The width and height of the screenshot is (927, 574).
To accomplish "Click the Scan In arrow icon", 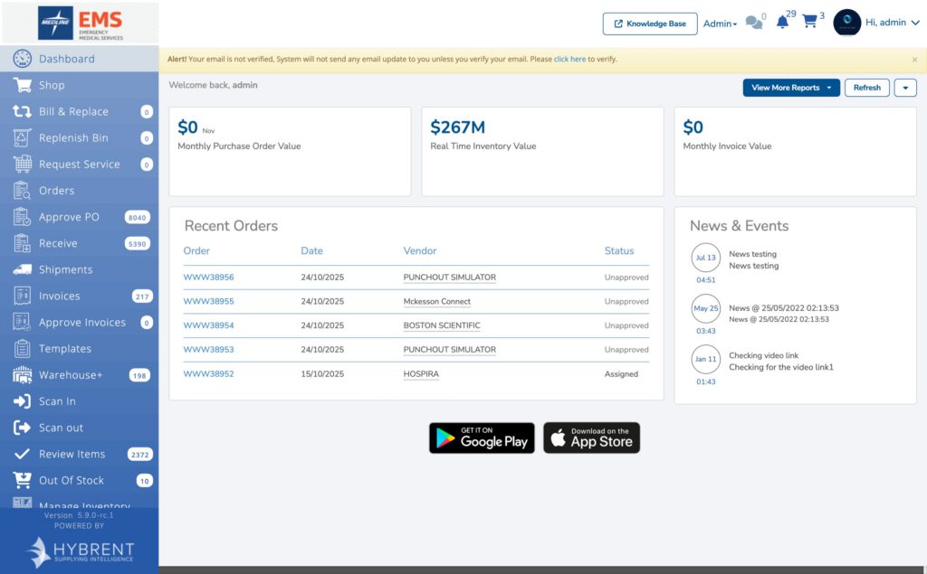I will [23, 401].
